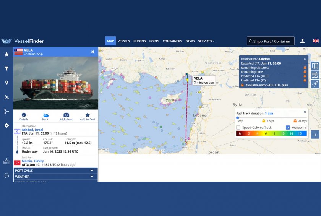Click last report 'Jun 10, 2025 13:36 UTC'
Viewport: 321px width, 216px height.
pos(60,151)
